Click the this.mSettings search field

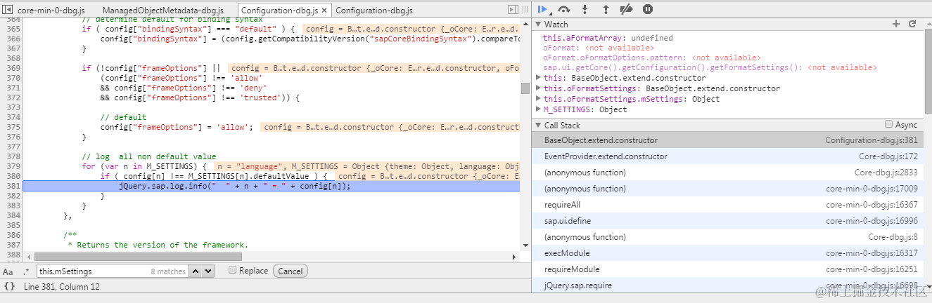point(112,271)
